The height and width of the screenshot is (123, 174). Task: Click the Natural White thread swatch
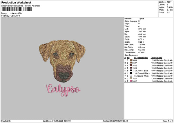131,76
